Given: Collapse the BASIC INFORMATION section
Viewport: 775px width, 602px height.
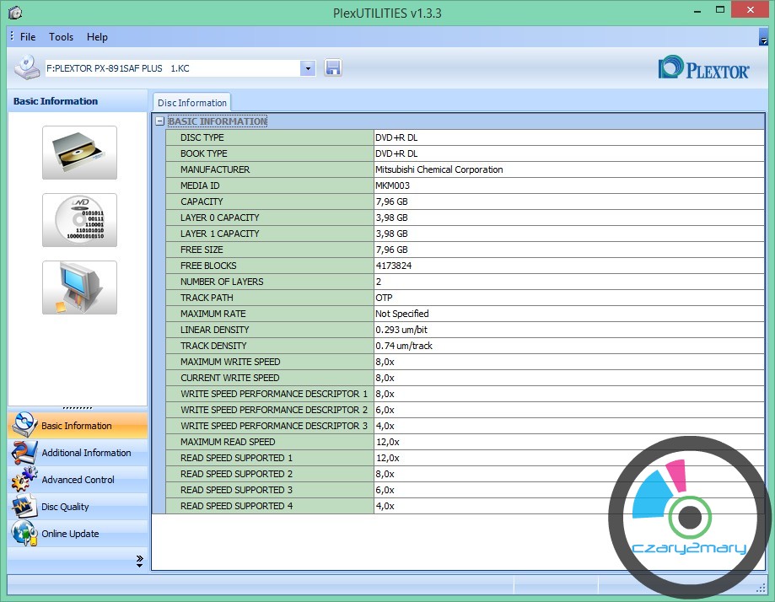Looking at the screenshot, I should (x=160, y=121).
